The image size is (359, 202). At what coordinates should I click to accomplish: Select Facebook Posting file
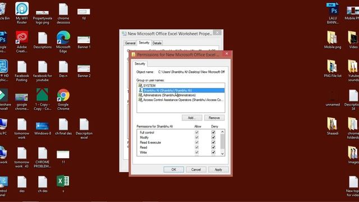(22, 71)
